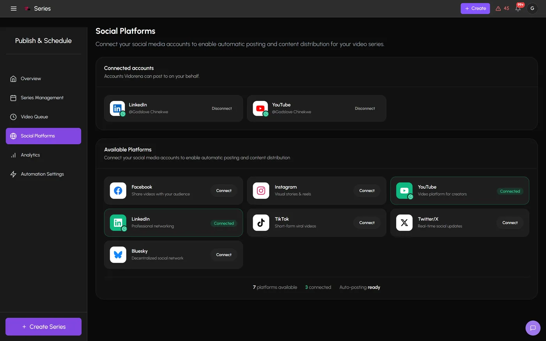Click the Overview home icon in sidebar
Screen dimensions: 546x341
coord(13,79)
